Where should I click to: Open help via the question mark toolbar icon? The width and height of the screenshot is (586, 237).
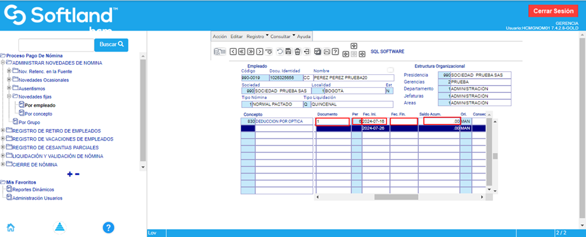pos(335,51)
